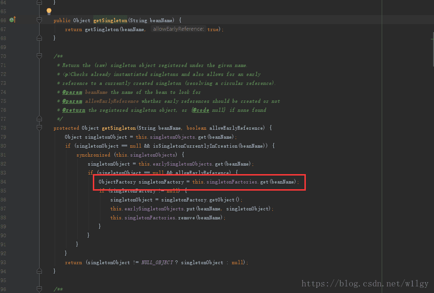Collapse the Javadoc comment starting on line 96

(39, 289)
